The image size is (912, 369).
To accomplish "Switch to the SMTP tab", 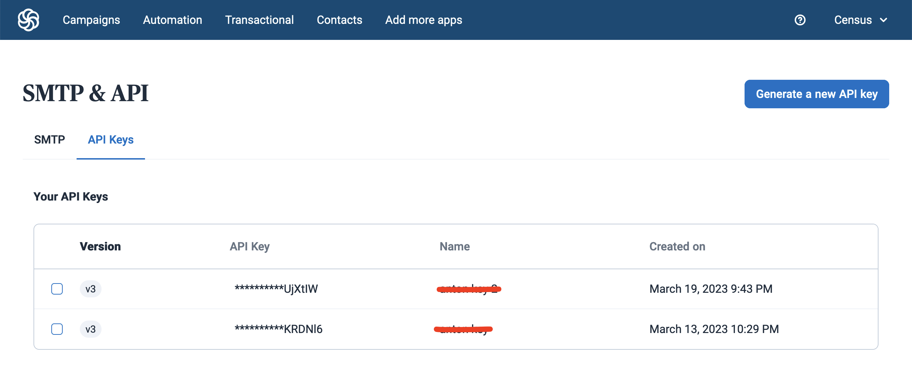I will pyautogui.click(x=50, y=140).
